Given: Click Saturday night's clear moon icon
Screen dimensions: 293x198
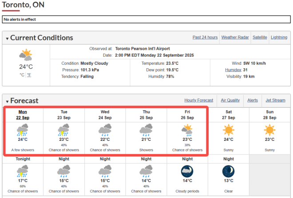Looking at the screenshot, I should click(228, 171).
